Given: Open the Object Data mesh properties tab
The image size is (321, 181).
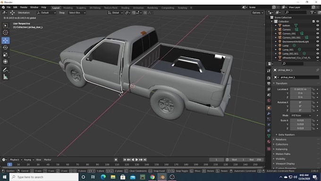Looking at the screenshot, I should pos(269,136).
